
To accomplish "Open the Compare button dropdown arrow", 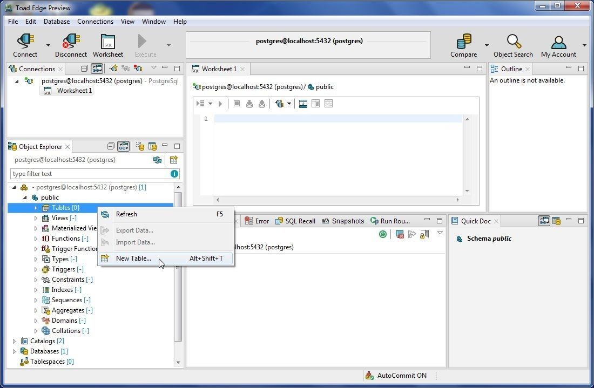I will tap(487, 45).
